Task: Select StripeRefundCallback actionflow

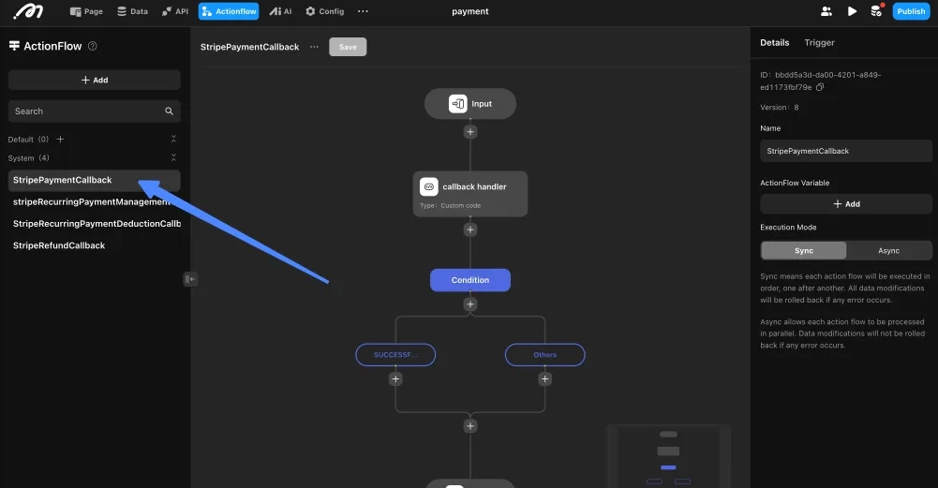Action: point(95,245)
